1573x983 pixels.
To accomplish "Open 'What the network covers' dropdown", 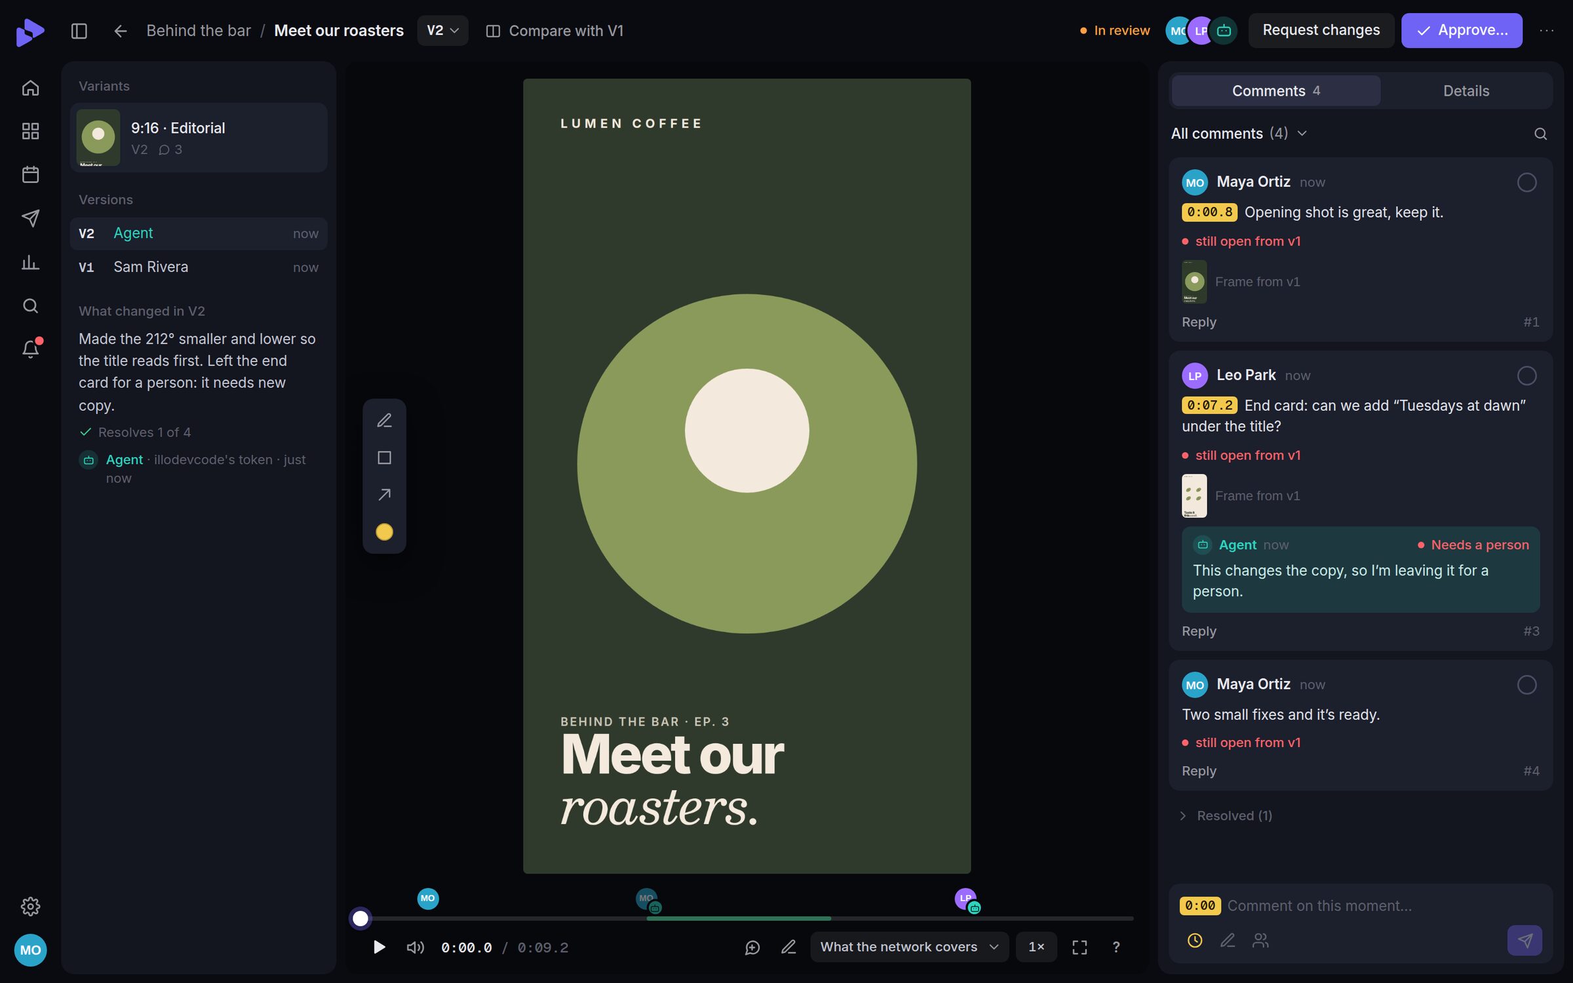I will (x=909, y=947).
